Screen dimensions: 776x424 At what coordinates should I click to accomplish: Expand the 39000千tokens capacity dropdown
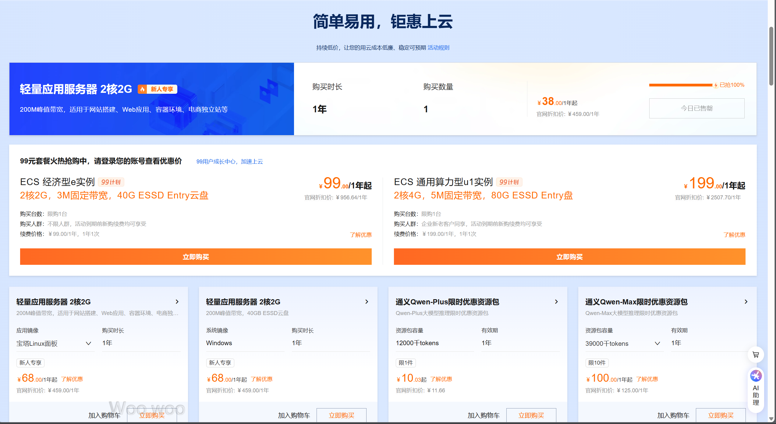click(x=657, y=344)
